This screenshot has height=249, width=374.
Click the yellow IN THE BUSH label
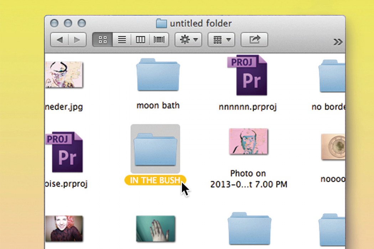coord(155,180)
